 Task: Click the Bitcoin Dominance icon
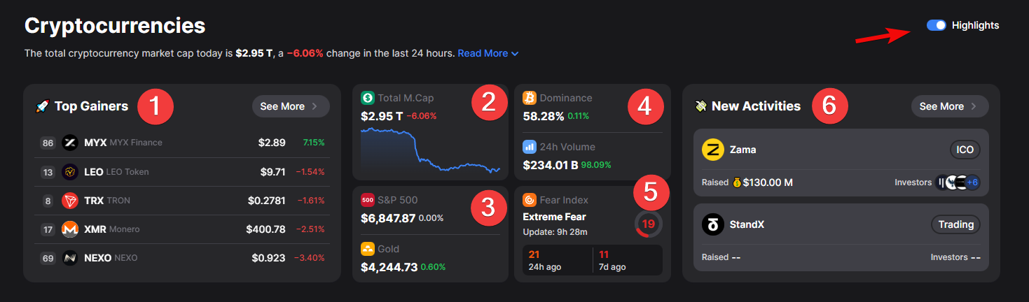530,98
